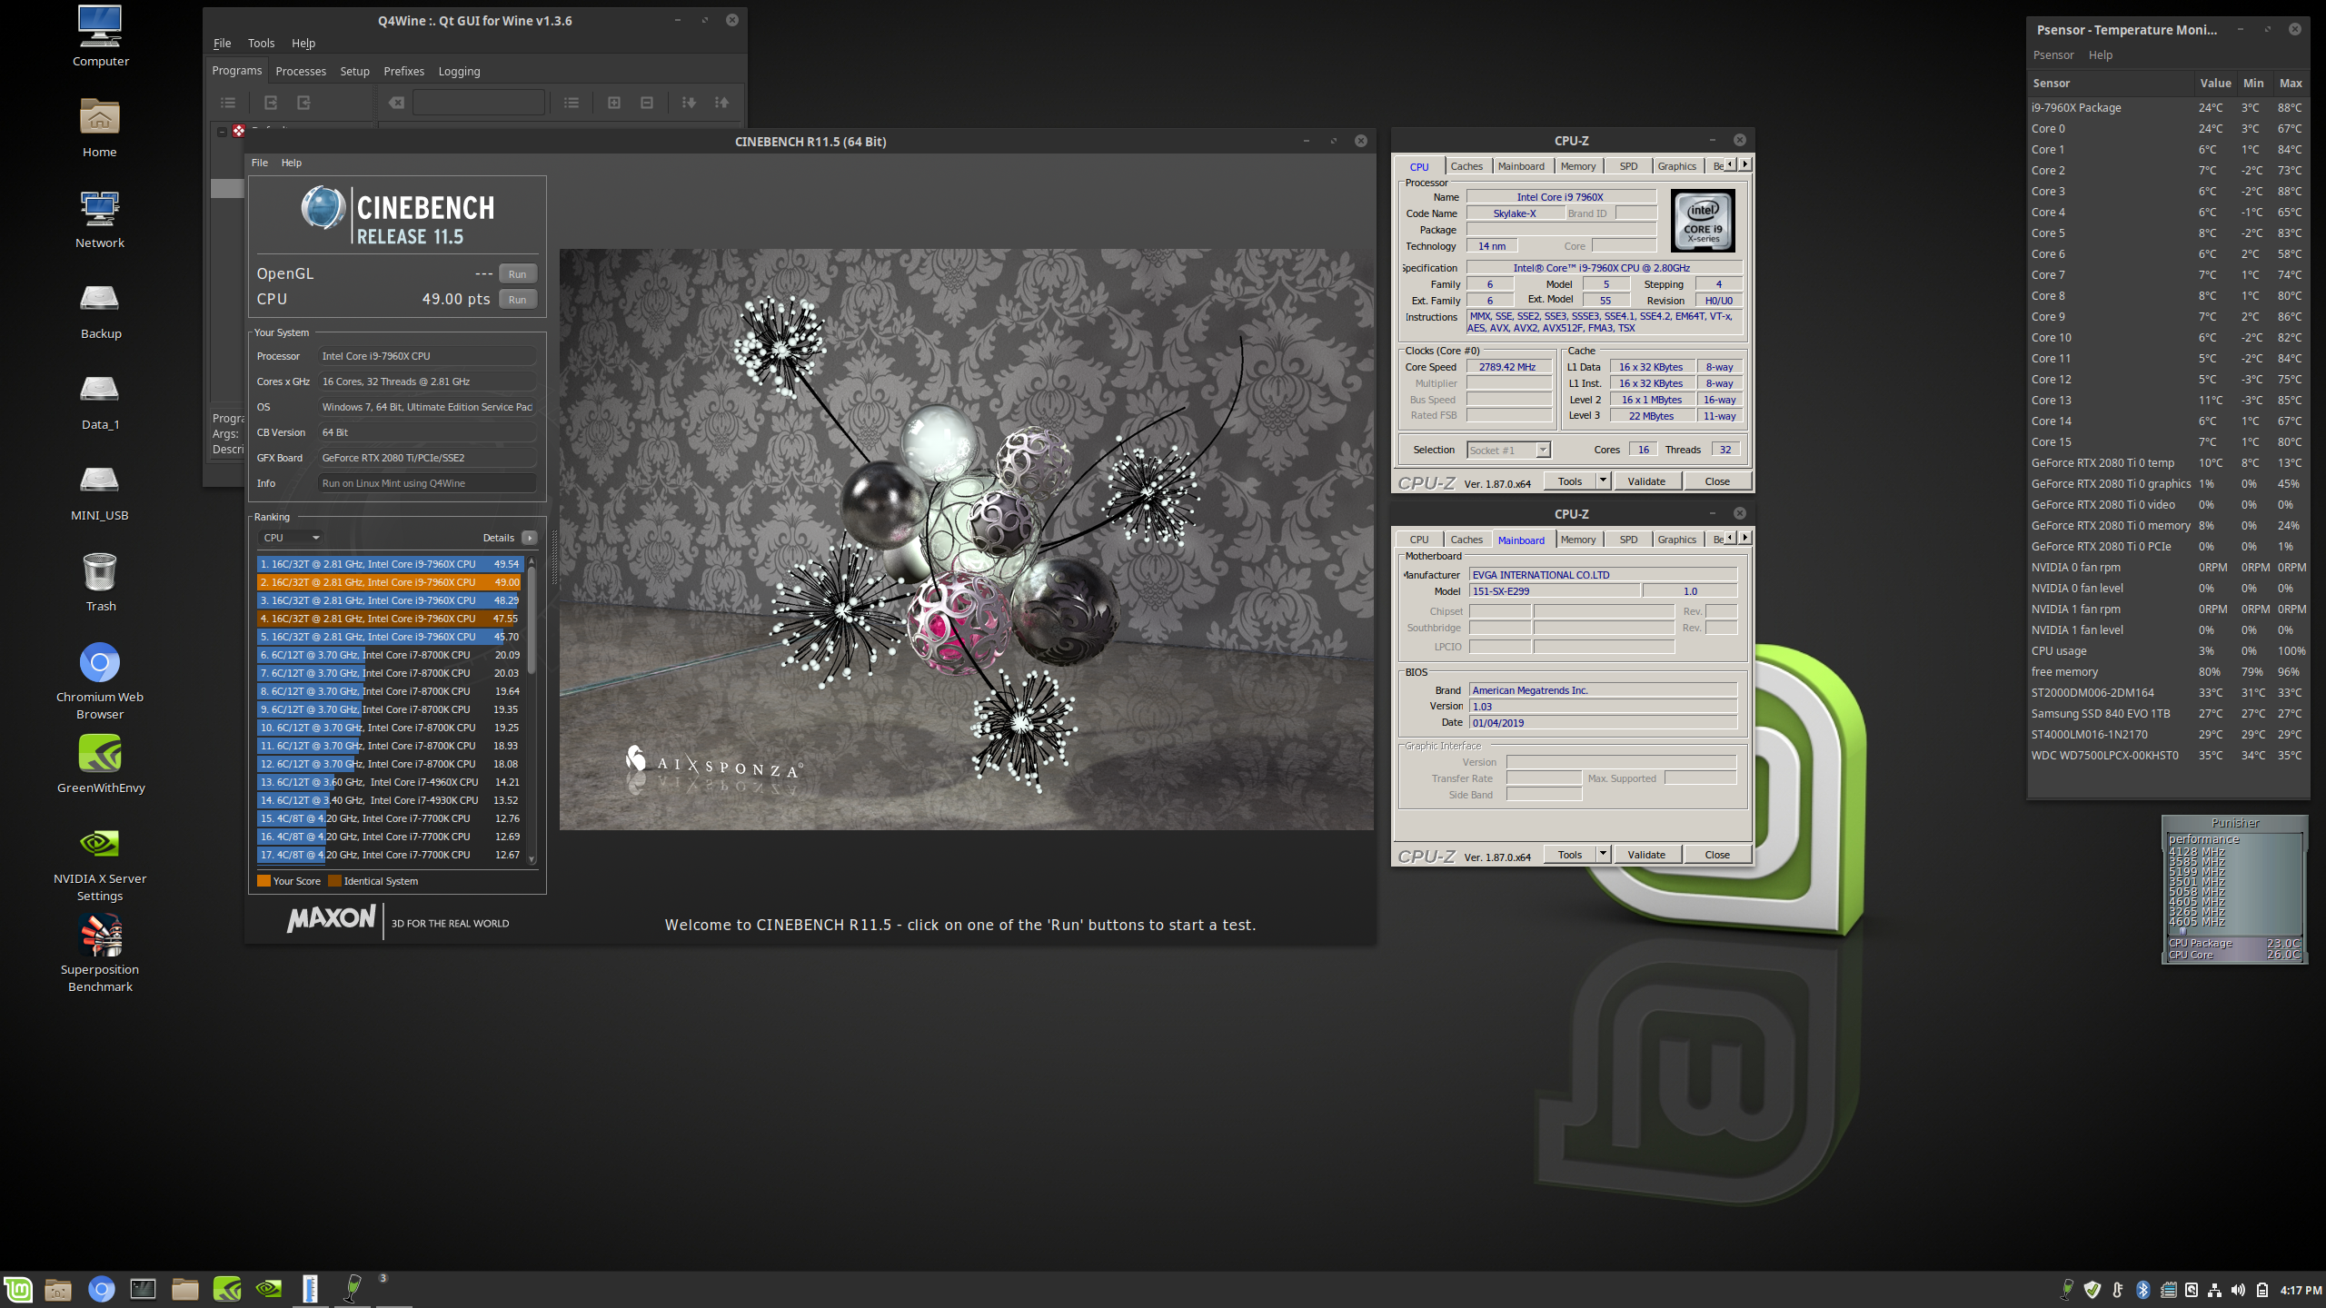Launch the terminal from the taskbar
Image resolution: width=2326 pixels, height=1308 pixels.
[x=143, y=1289]
